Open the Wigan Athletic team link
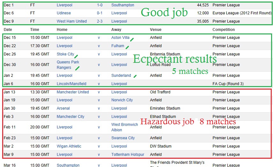Viewport: 273px width, 167px height. point(69,146)
